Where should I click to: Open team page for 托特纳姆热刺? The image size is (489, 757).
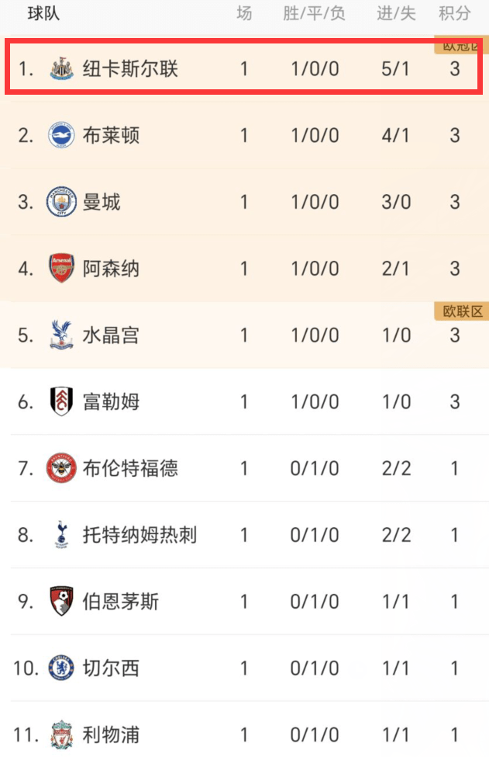tap(139, 535)
